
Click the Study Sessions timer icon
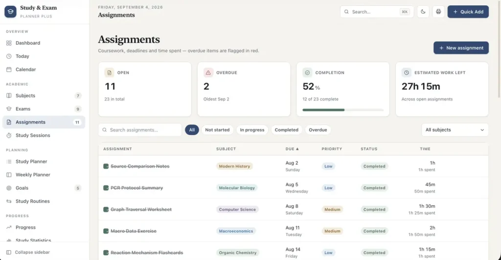click(x=9, y=135)
